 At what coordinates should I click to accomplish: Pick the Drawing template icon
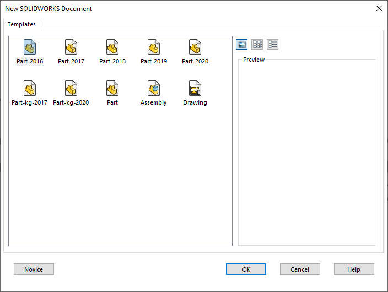pyautogui.click(x=195, y=89)
